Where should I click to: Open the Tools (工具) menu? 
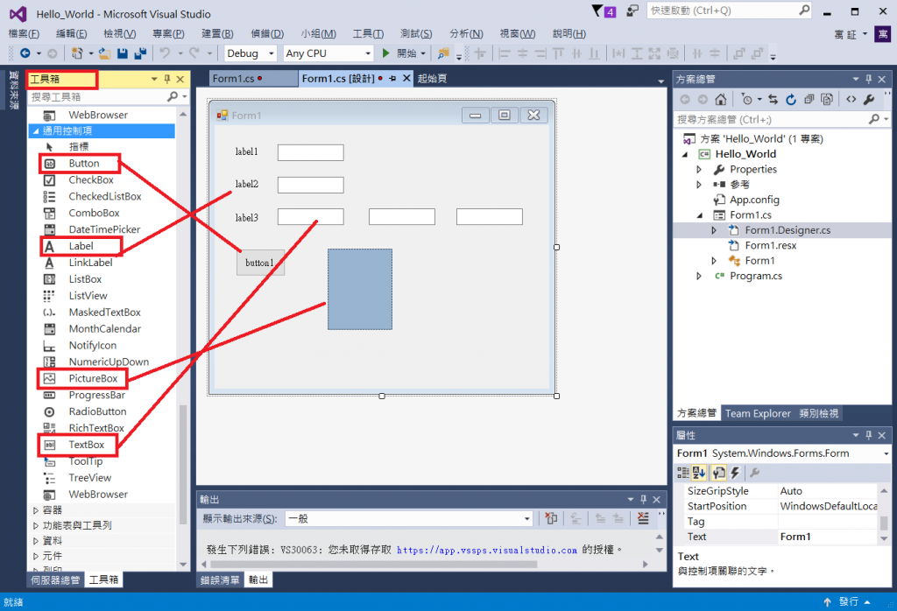point(368,34)
